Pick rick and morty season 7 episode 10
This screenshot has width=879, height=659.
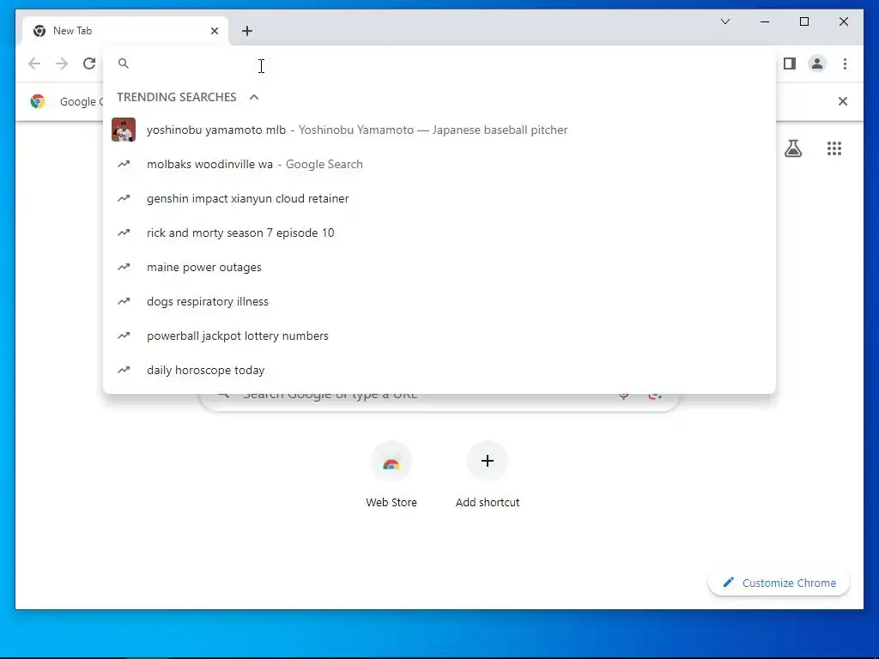pyautogui.click(x=439, y=233)
